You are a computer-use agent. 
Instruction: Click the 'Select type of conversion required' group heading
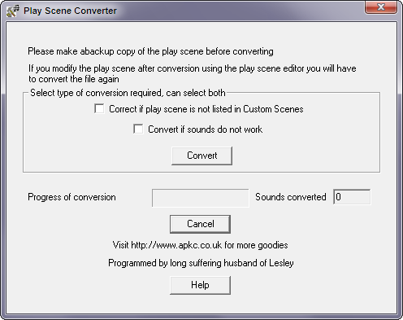(128, 93)
